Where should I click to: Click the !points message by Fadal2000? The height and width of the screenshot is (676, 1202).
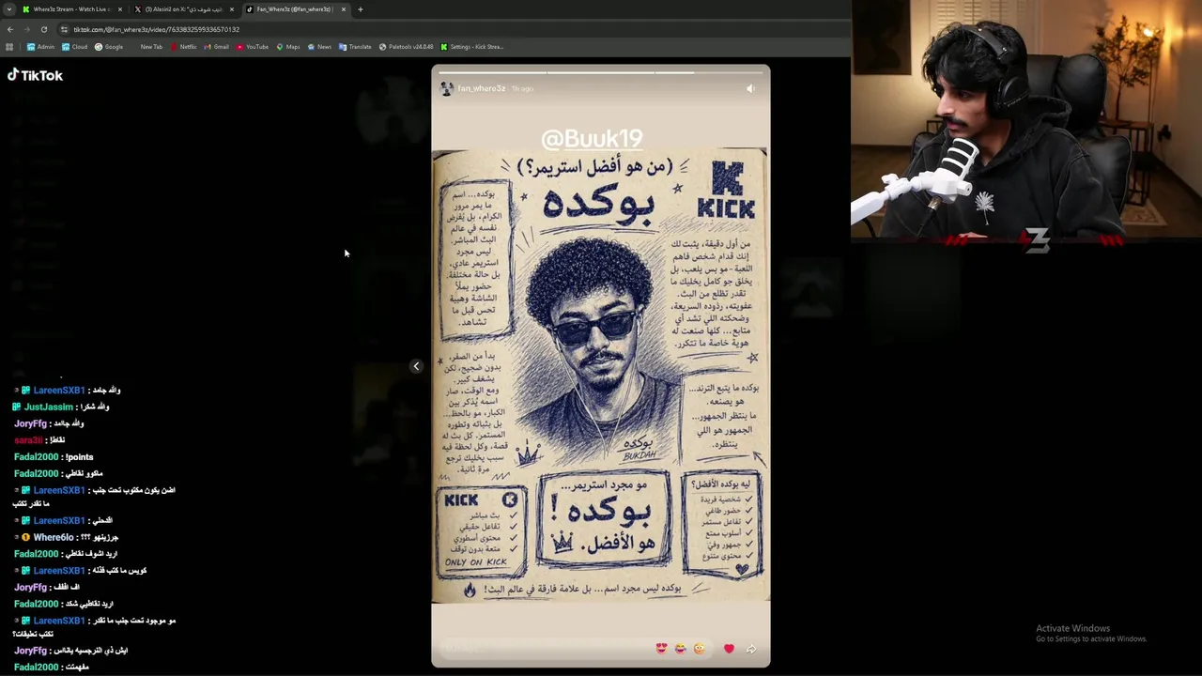tap(80, 457)
